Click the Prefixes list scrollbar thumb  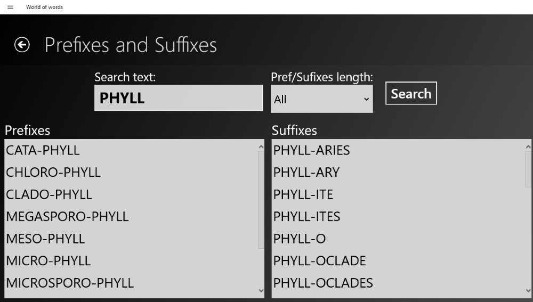[261, 200]
